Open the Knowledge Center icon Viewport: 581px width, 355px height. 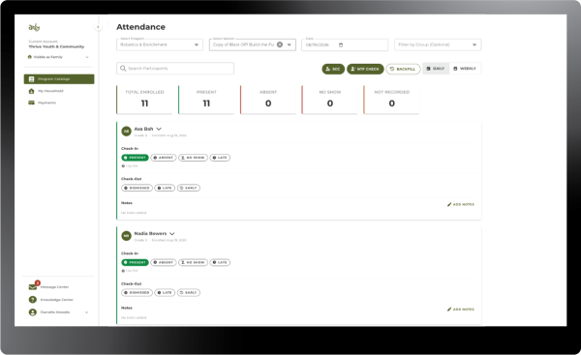coord(33,300)
